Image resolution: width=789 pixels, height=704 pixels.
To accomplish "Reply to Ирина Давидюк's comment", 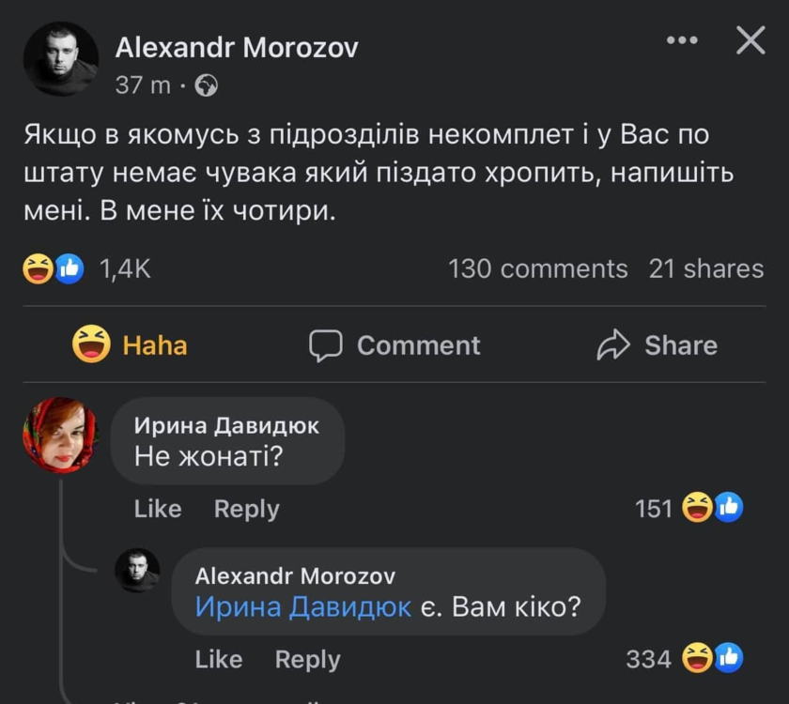I will (246, 508).
